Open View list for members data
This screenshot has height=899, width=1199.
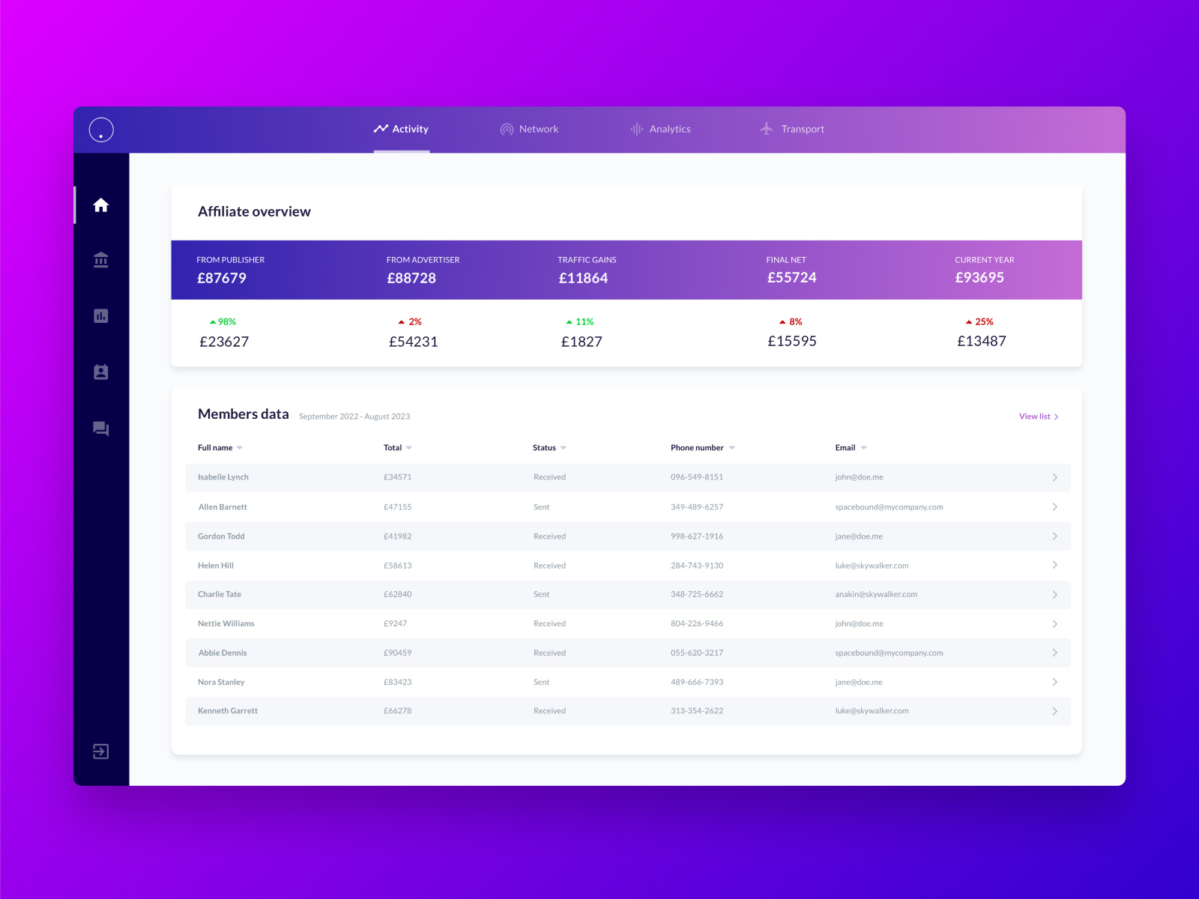pyautogui.click(x=1039, y=416)
